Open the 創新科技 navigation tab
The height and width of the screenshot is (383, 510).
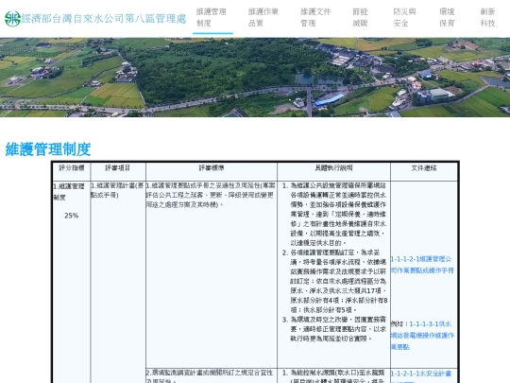point(487,18)
